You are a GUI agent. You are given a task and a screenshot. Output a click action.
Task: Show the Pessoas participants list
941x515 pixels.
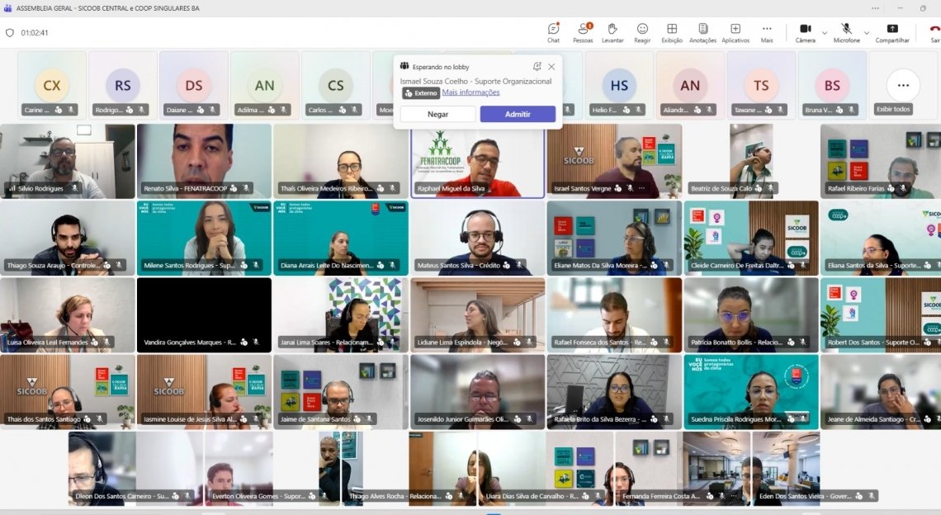click(583, 32)
